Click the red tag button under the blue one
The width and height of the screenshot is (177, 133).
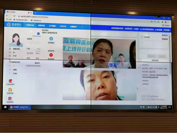tap(165, 39)
